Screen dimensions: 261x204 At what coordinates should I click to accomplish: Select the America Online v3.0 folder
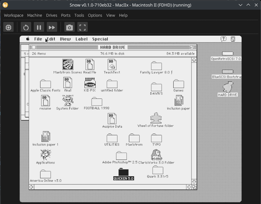click(x=45, y=174)
